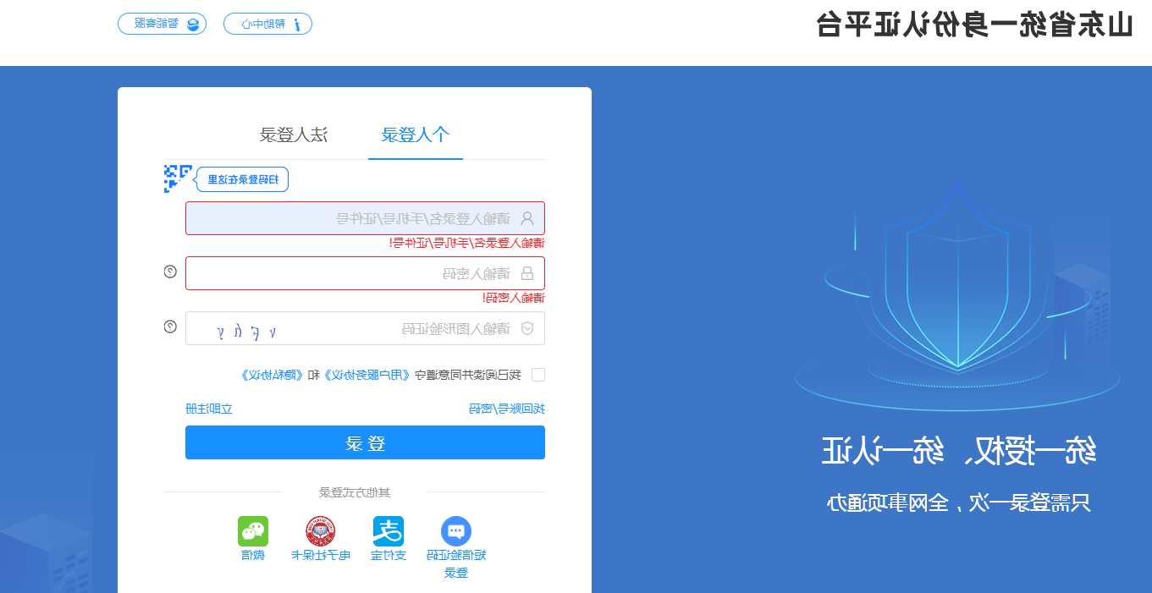Viewport: 1152px width, 593px height.
Task: Click the 其他方式登录 section label
Action: click(355, 492)
